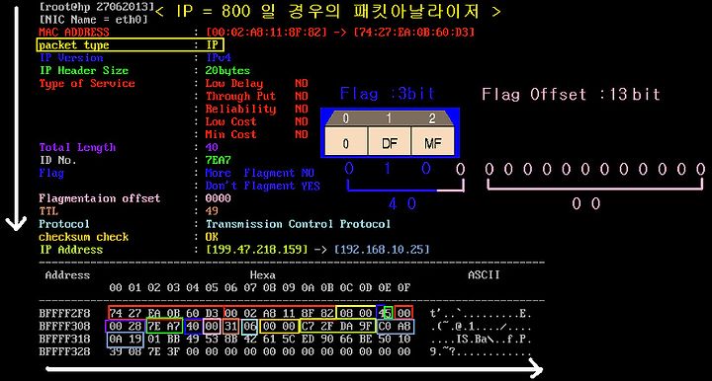The width and height of the screenshot is (712, 381).
Task: Click ASCII text "t'..`.........E."
Action: click(x=481, y=314)
